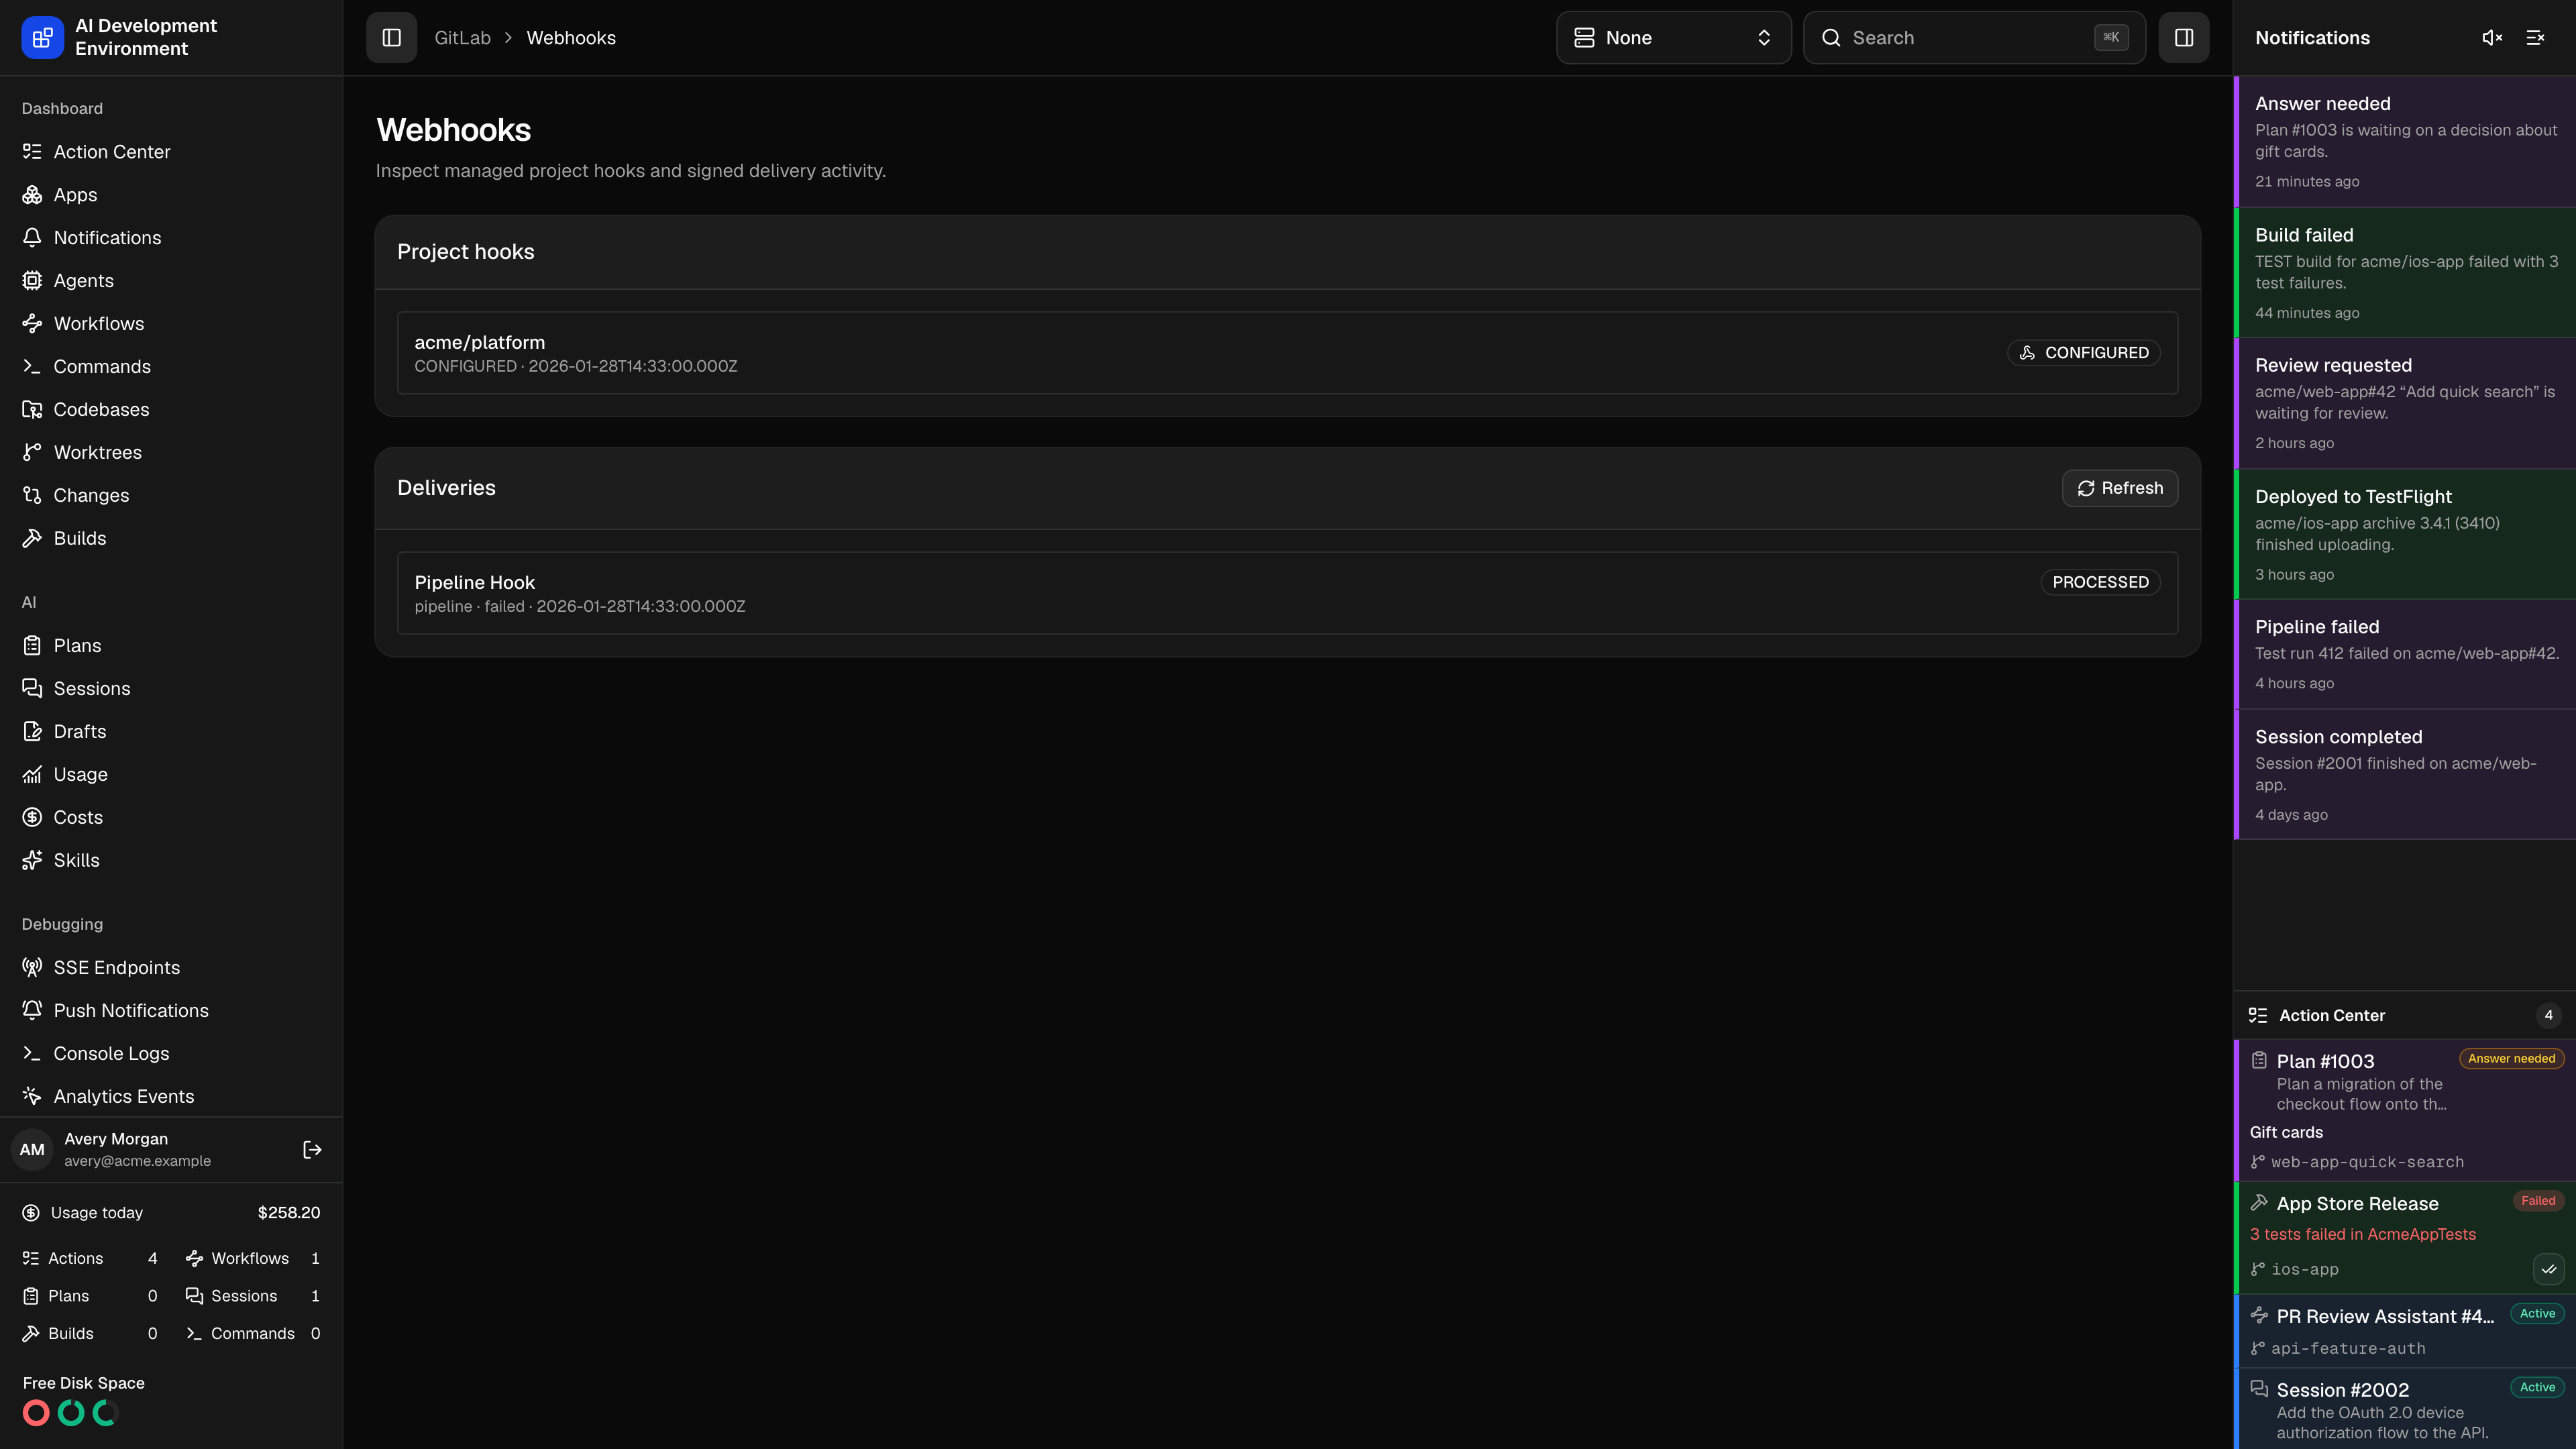Select the acme/platform project hook row

pyautogui.click(x=1287, y=353)
